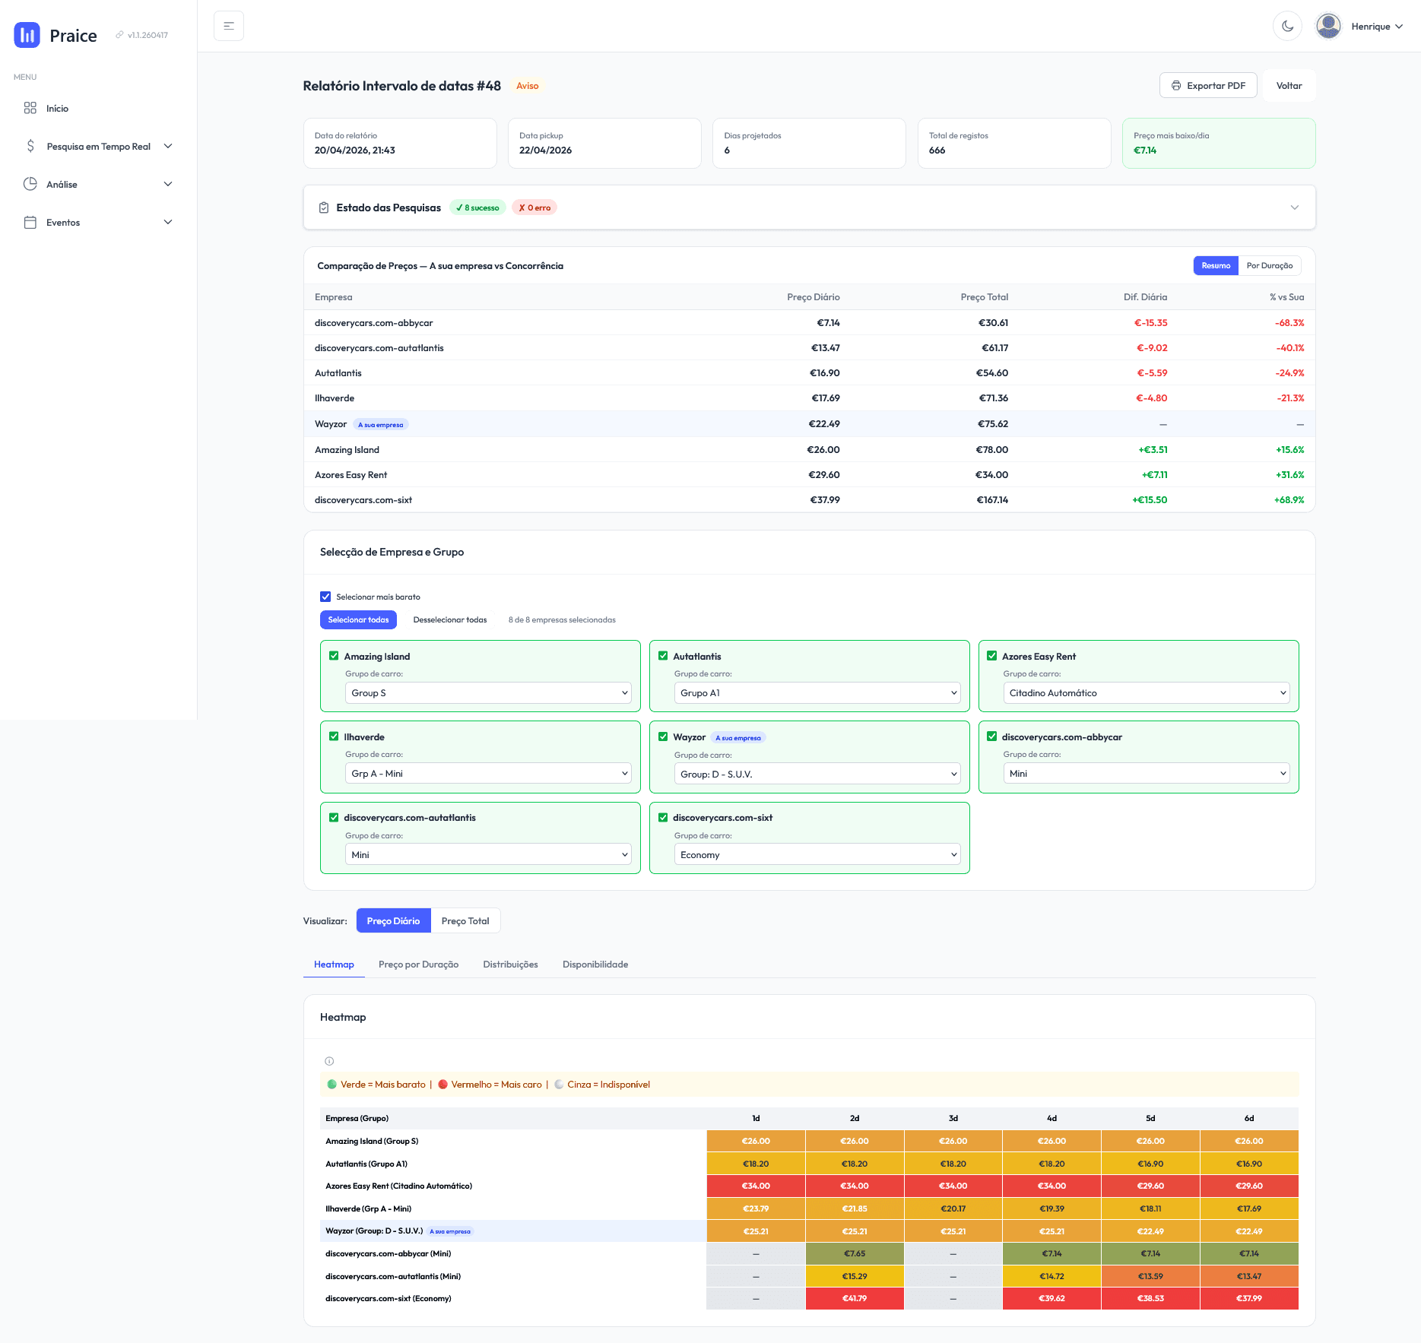Open the Autatlantis Grupo A1 dropdown
Screen dimensions: 1421x1343
tap(817, 693)
